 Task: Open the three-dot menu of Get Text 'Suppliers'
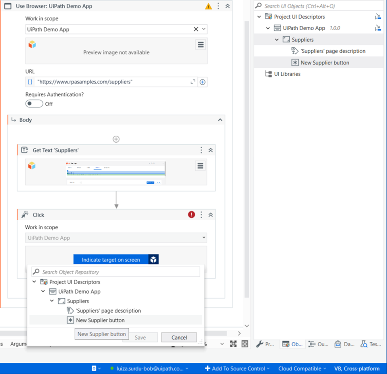pos(202,150)
